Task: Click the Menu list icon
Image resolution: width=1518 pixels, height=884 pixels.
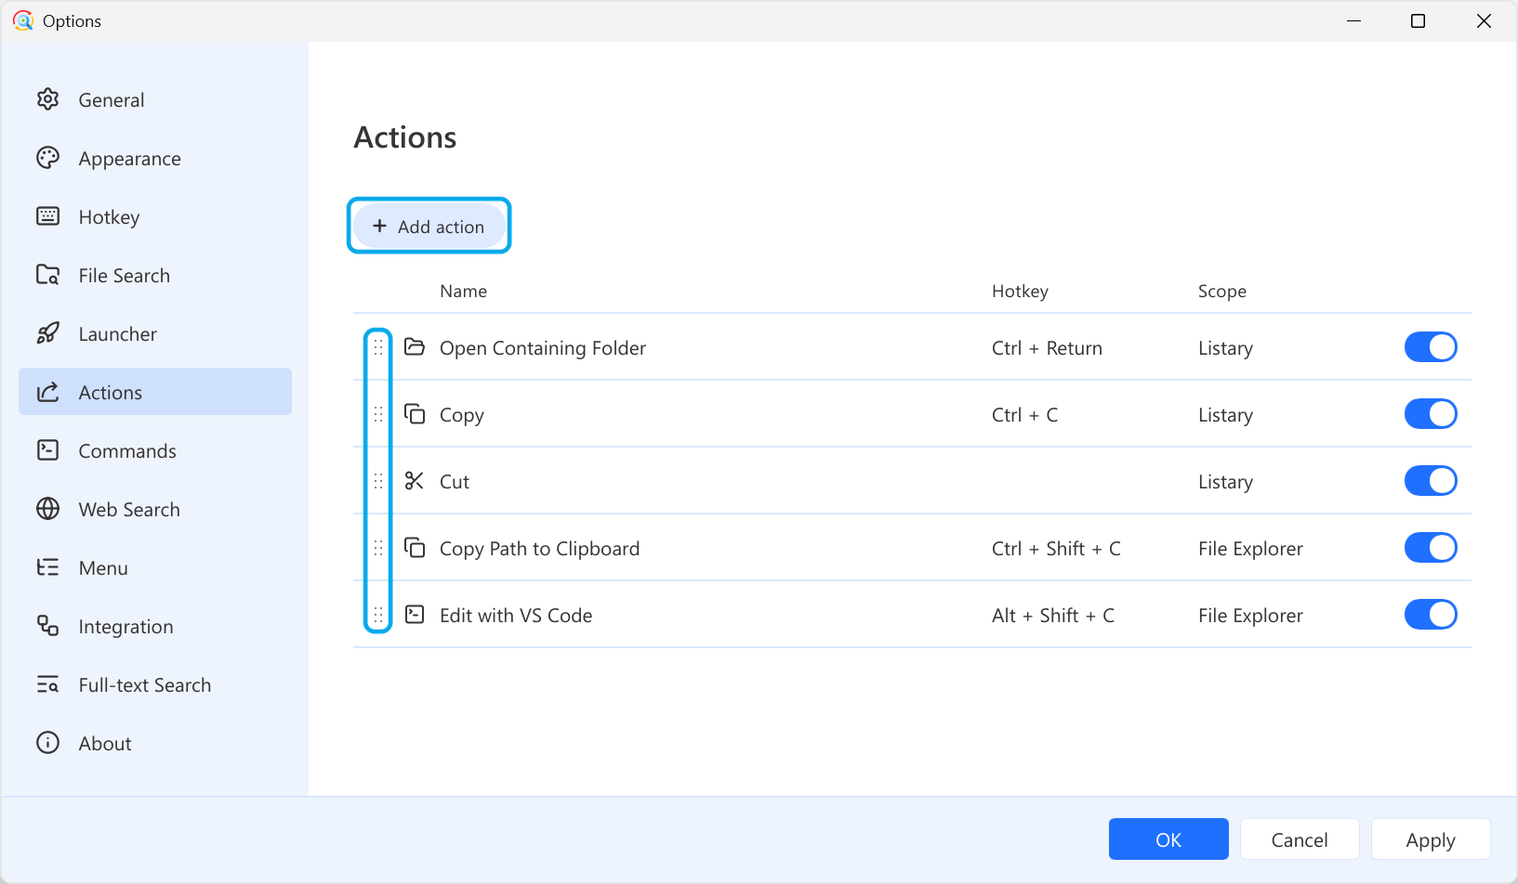Action: [47, 567]
